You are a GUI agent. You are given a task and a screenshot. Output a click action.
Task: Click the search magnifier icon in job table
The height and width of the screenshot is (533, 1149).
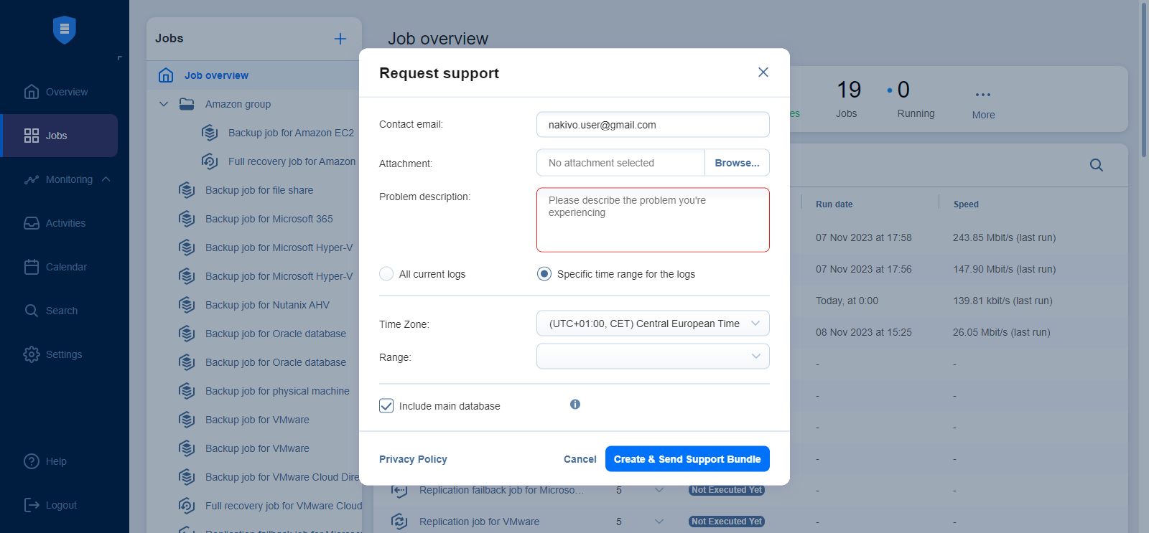pos(1096,165)
